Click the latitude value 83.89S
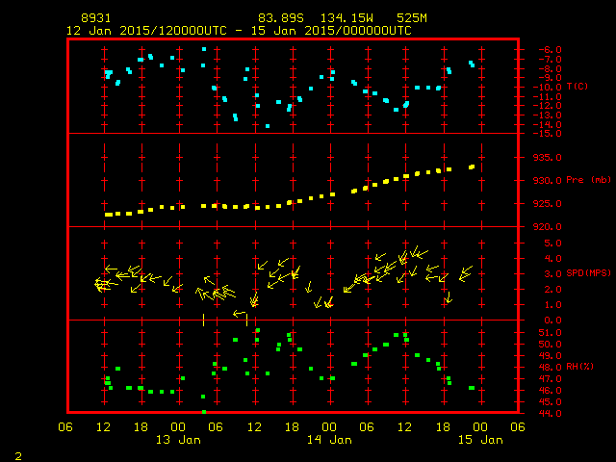The width and height of the screenshot is (616, 462). pos(281,18)
